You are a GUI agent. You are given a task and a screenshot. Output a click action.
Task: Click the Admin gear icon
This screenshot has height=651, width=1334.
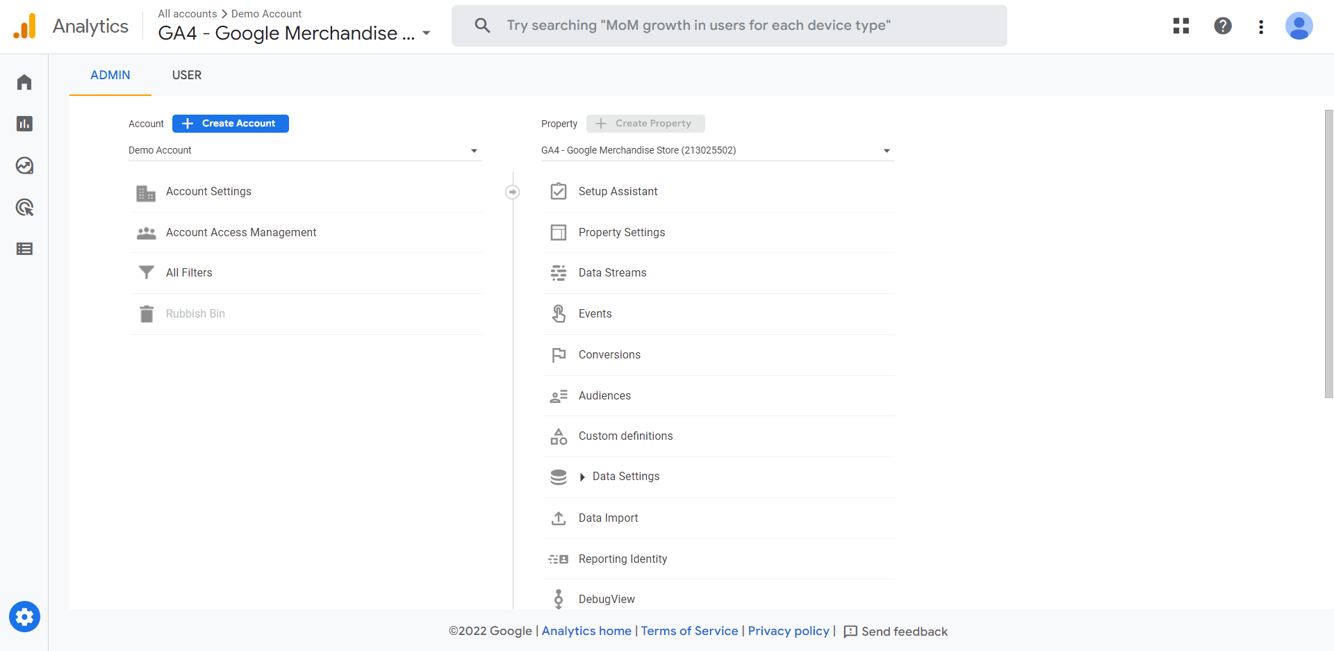click(x=24, y=617)
